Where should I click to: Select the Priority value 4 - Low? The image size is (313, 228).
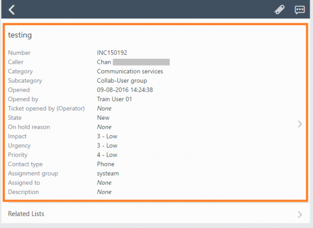107,155
